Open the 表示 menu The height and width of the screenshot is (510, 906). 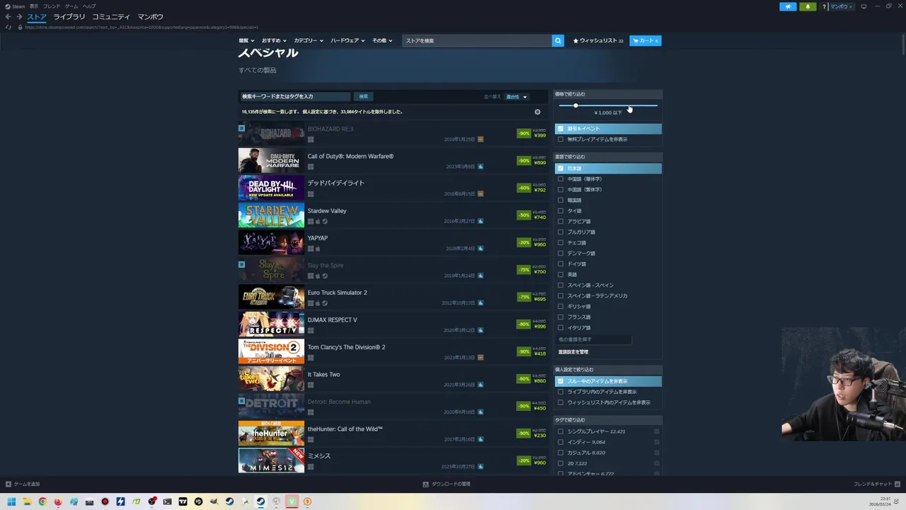34,6
